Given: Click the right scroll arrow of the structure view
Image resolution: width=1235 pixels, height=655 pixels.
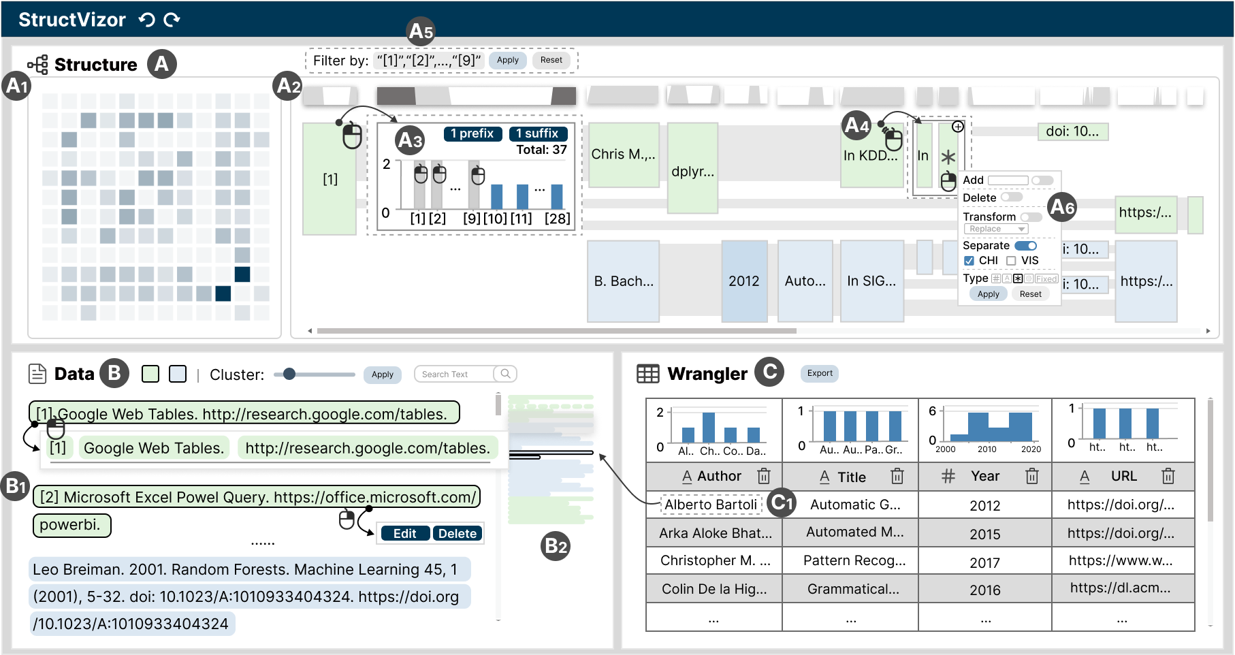Looking at the screenshot, I should [x=1208, y=331].
